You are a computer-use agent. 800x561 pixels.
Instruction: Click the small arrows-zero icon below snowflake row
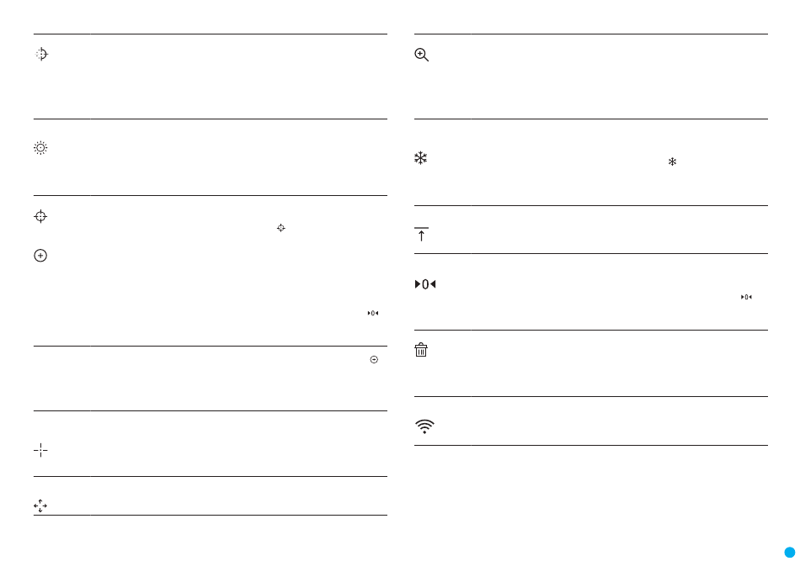(x=746, y=297)
